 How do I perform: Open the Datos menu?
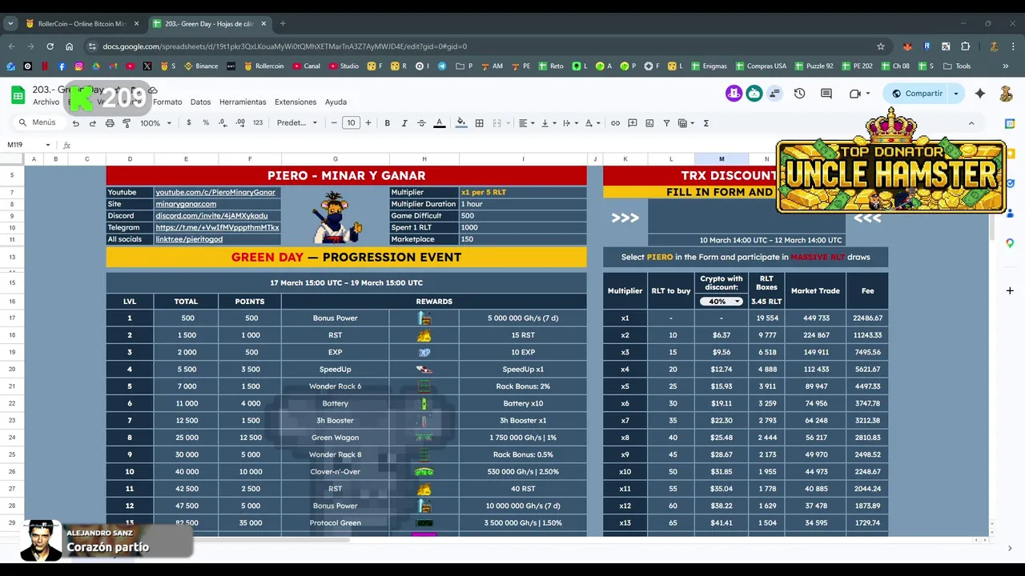click(201, 102)
